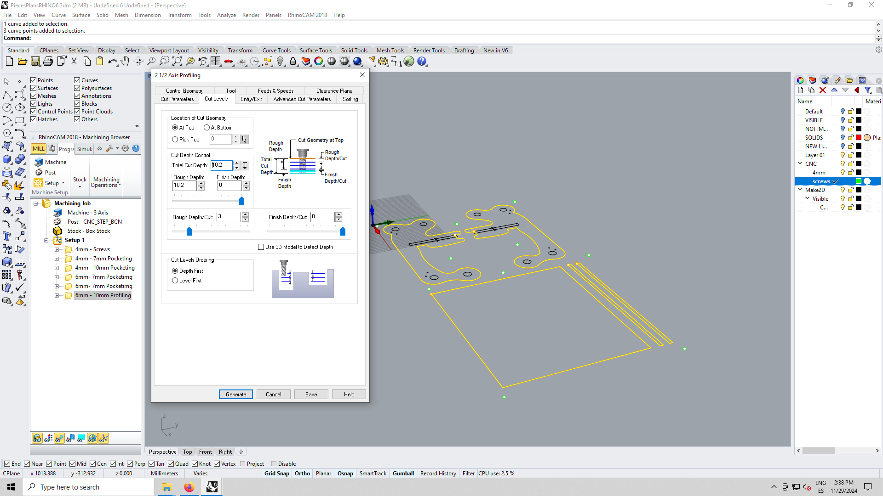Collapse the Machining Job tree node
Viewport: 883px width, 496px height.
pyautogui.click(x=35, y=203)
